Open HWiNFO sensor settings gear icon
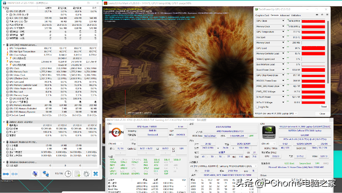Image resolution: width=342 pixels, height=193 pixels. click(86, 174)
